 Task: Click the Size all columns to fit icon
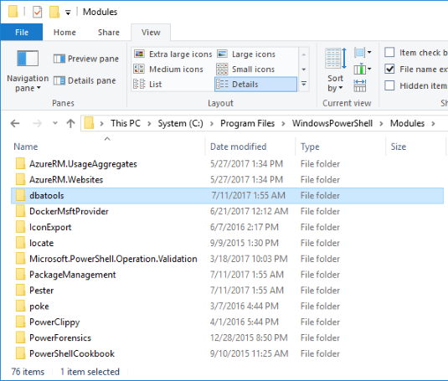click(360, 85)
